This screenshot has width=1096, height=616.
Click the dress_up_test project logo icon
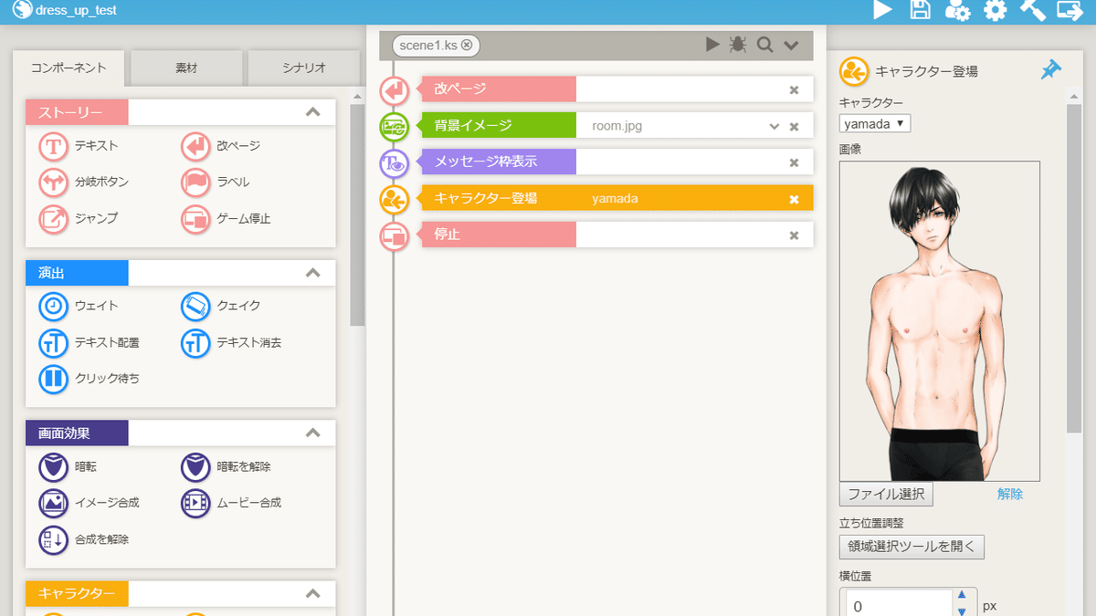tap(21, 11)
